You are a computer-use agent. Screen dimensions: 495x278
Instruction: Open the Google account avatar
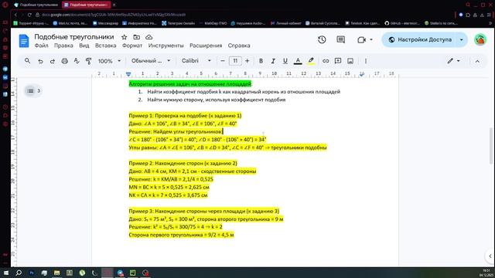point(480,39)
